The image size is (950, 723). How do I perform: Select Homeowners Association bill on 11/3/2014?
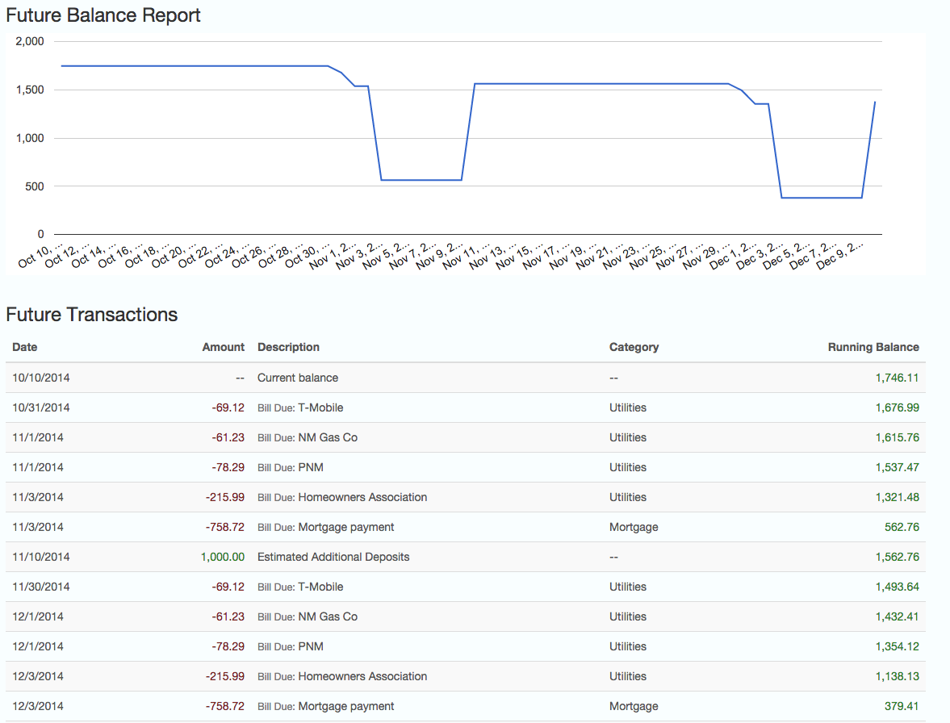pos(362,497)
